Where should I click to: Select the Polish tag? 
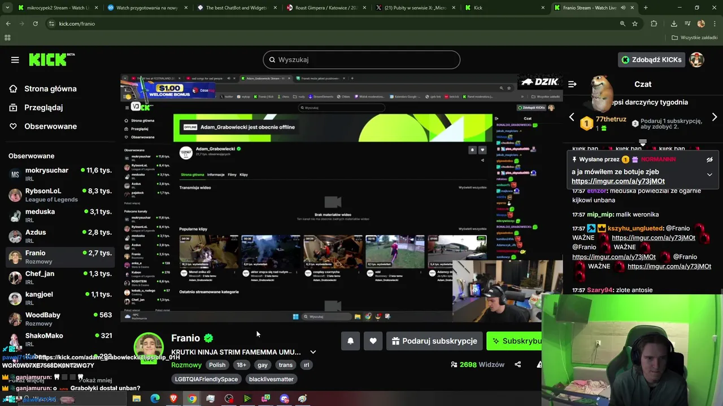pos(217,365)
